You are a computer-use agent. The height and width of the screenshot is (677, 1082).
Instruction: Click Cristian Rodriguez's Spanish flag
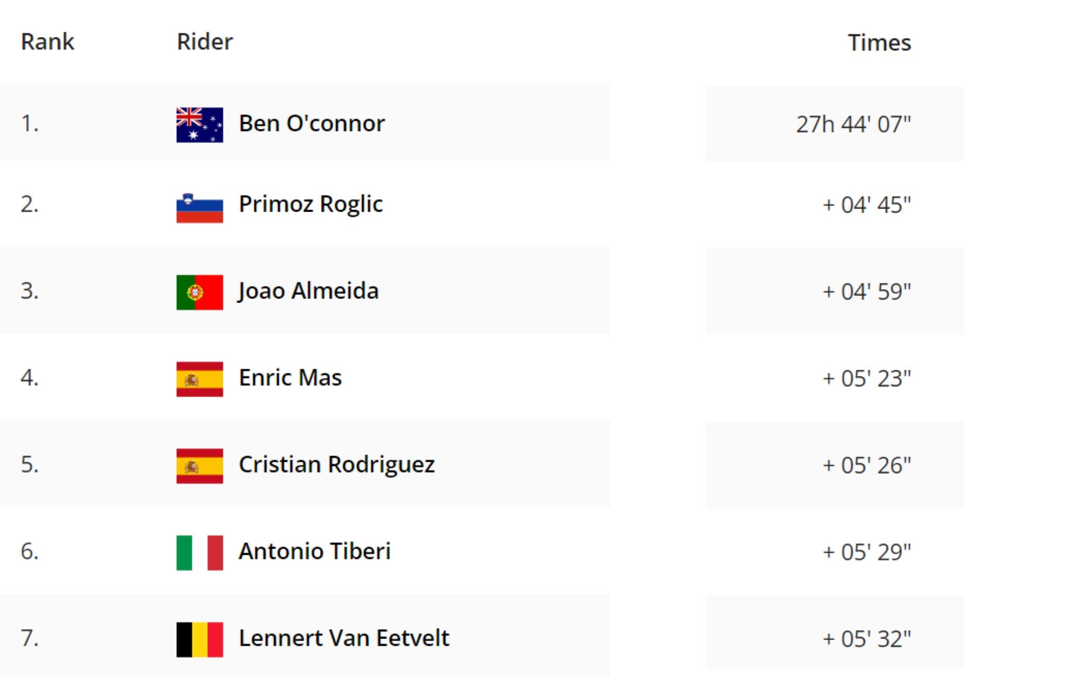(199, 466)
